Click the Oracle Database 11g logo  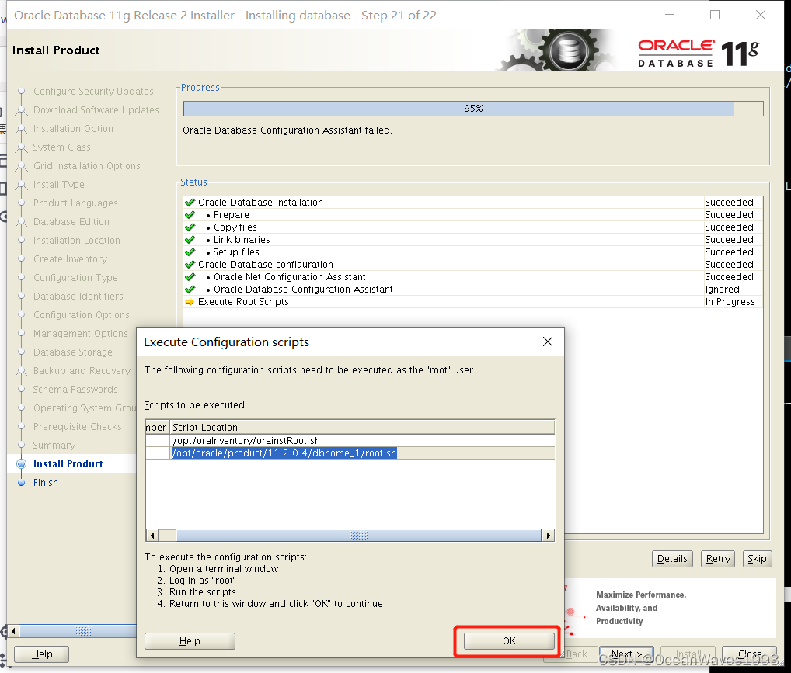click(x=699, y=53)
